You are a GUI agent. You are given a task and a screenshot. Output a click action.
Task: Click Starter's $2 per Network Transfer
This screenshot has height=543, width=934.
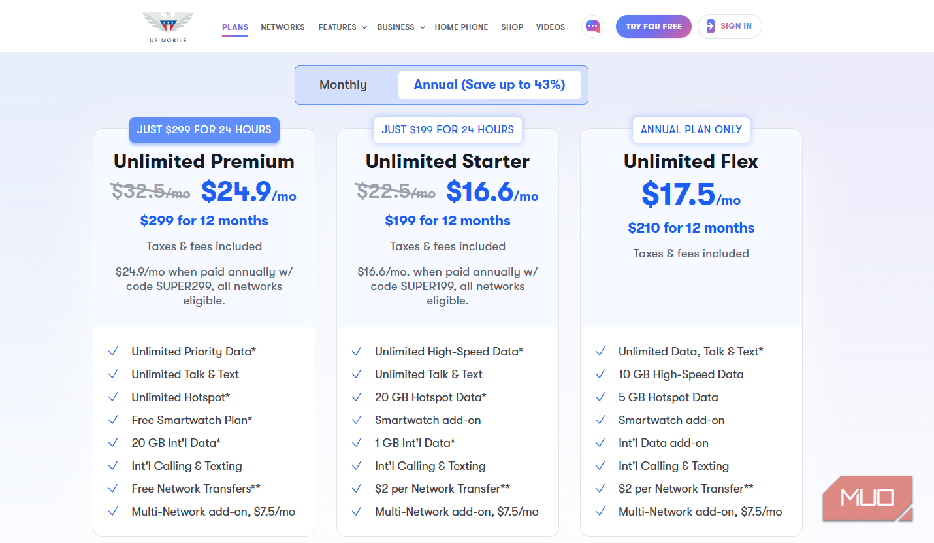(x=442, y=489)
